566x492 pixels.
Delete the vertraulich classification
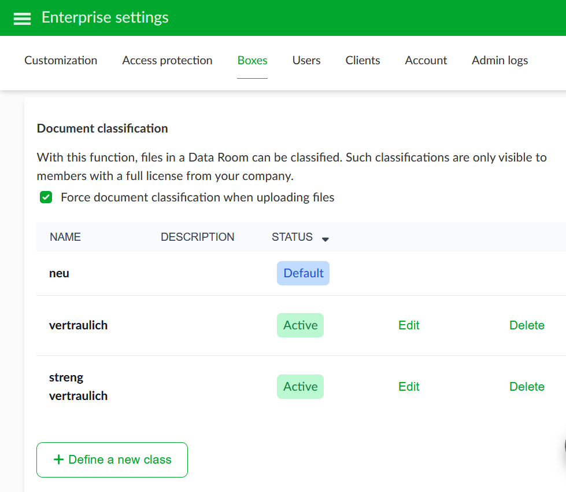coord(527,325)
